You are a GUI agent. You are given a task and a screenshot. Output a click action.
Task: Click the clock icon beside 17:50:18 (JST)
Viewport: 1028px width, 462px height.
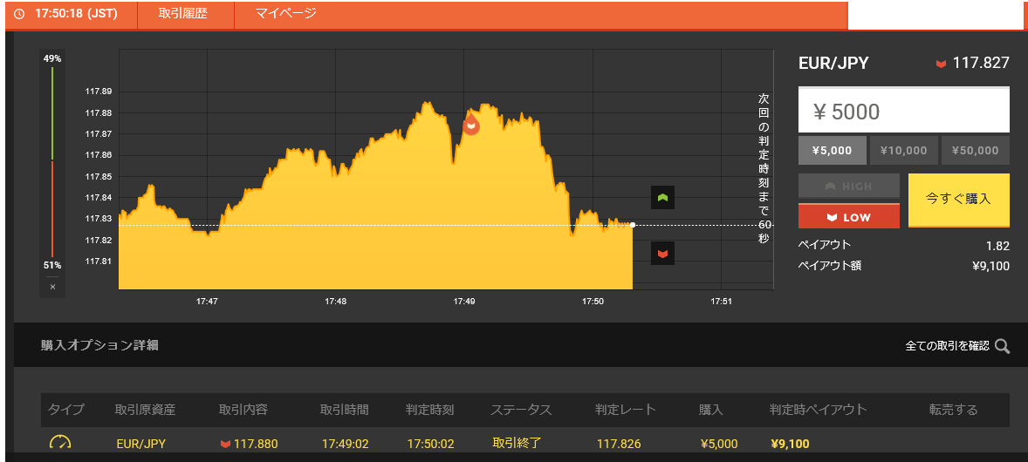pyautogui.click(x=19, y=15)
